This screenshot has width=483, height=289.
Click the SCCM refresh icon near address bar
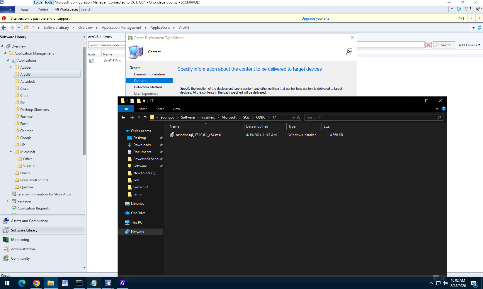coord(479,28)
